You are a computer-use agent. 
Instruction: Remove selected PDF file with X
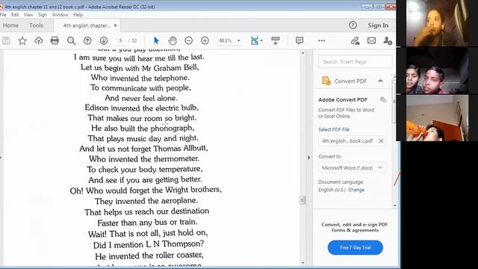[x=381, y=141]
